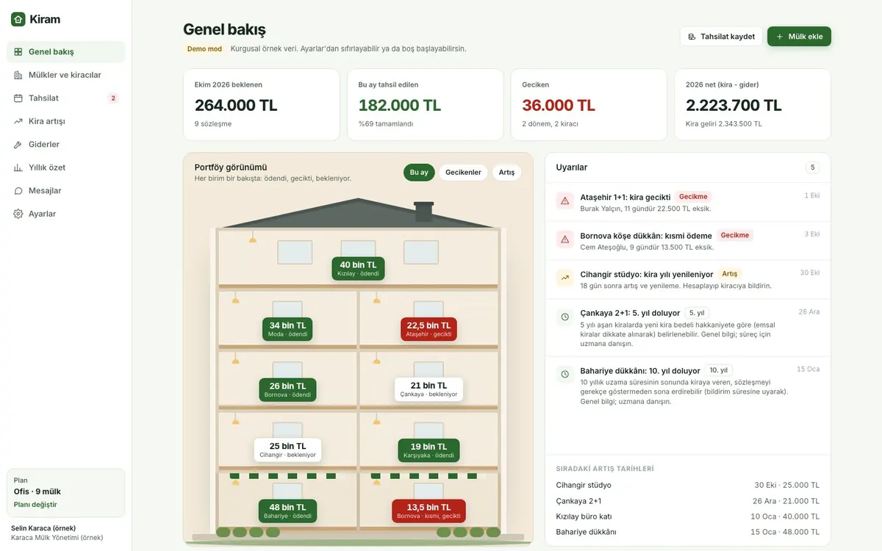Select the Bu ay portfolio view
The width and height of the screenshot is (882, 551).
[x=419, y=173]
